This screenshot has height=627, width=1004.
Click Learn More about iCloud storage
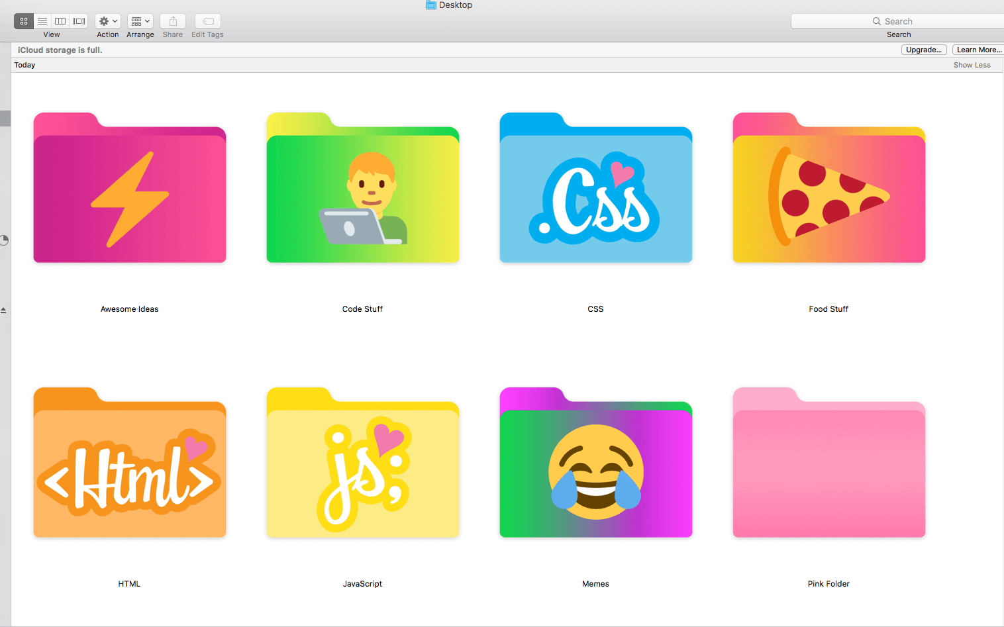coord(978,49)
